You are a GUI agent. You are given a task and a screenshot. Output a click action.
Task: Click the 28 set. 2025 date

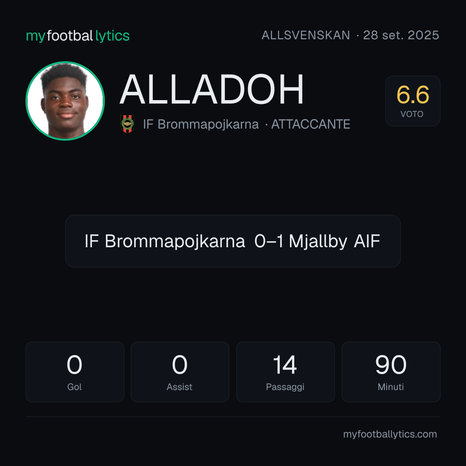click(x=401, y=35)
